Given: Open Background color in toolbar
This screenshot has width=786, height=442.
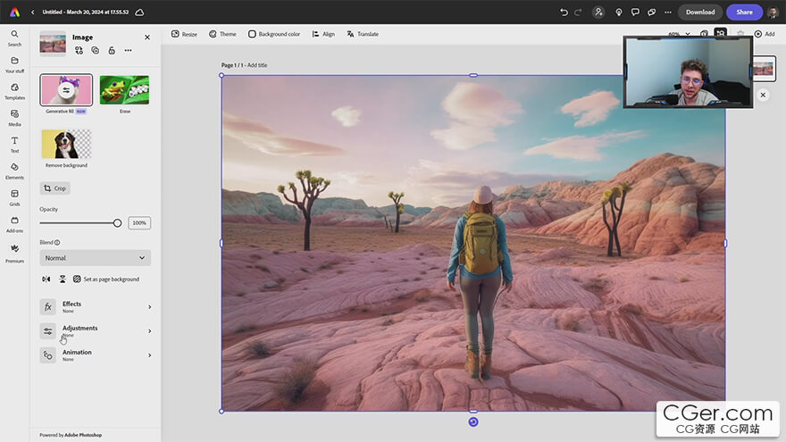Looking at the screenshot, I should click(x=274, y=34).
